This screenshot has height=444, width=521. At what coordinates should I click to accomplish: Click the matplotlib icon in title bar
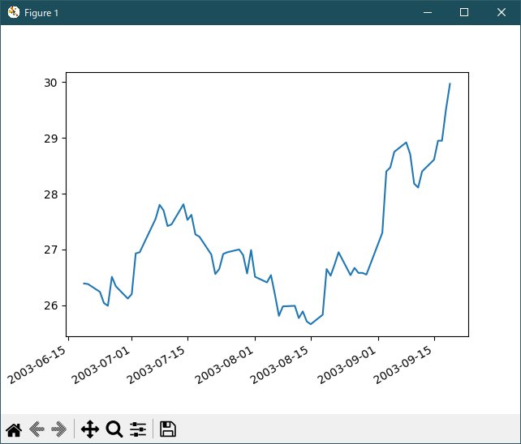coord(13,12)
